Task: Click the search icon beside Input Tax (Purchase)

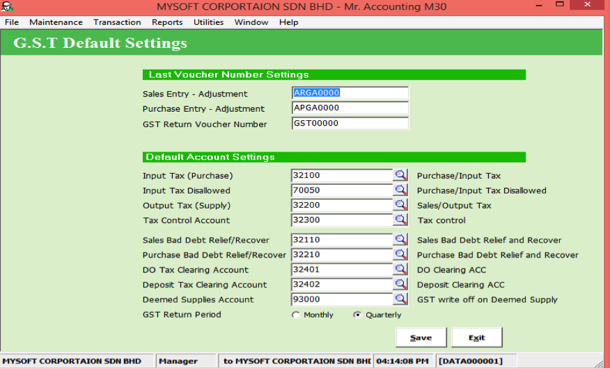Action: (401, 176)
